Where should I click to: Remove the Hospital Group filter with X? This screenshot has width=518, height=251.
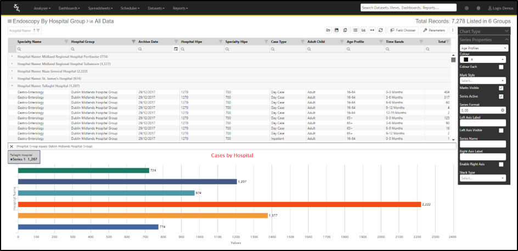12,147
